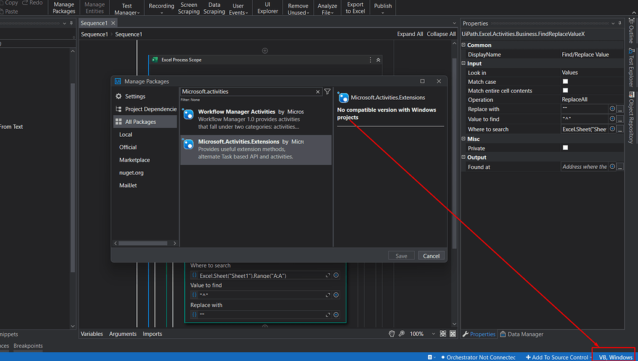
Task: Collapse the Common properties section
Action: (464, 44)
